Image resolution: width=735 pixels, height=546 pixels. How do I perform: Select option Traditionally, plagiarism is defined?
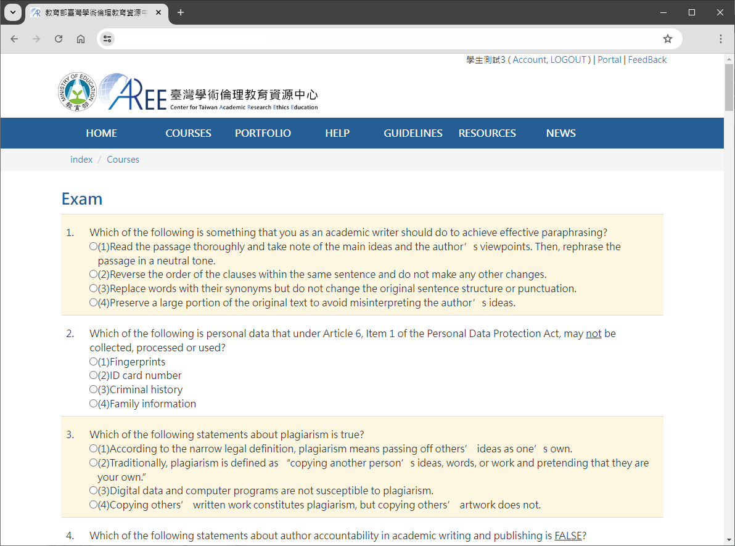(x=93, y=463)
